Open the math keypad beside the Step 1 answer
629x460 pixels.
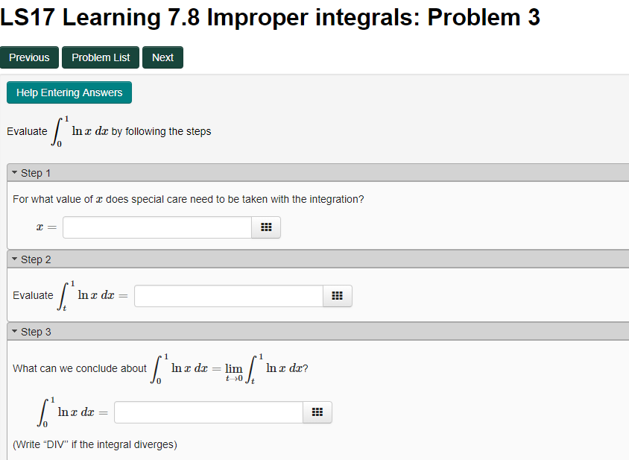point(266,227)
